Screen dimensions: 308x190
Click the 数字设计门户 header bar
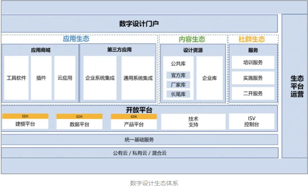pyautogui.click(x=139, y=24)
